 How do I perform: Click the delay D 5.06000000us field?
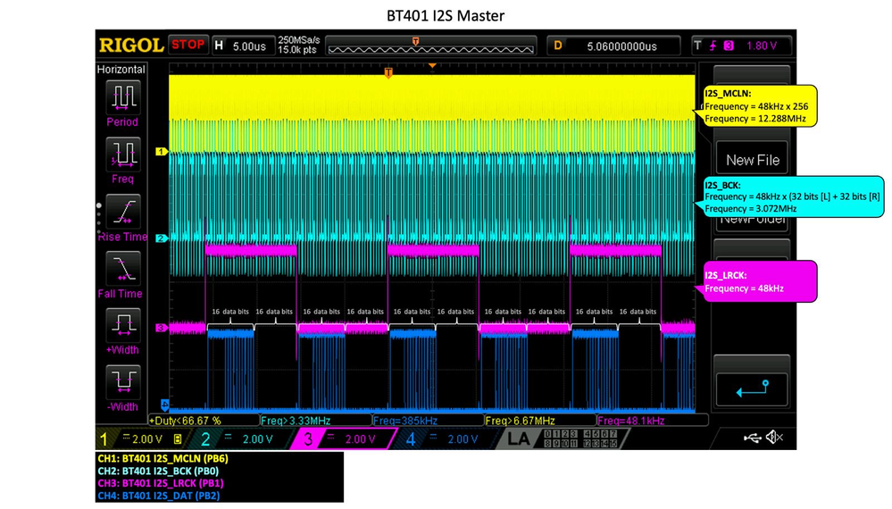[613, 46]
